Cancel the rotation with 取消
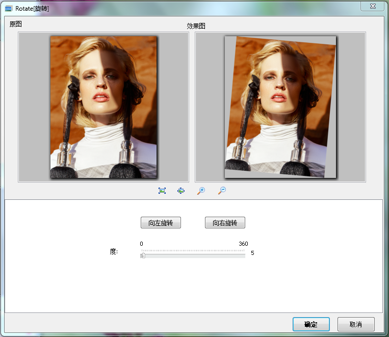Image resolution: width=389 pixels, height=337 pixels. click(x=356, y=324)
